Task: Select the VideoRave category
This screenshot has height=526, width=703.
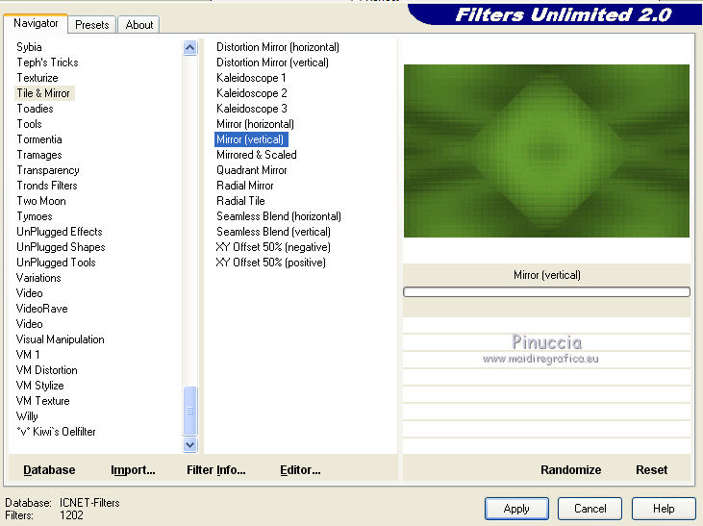Action: [41, 309]
